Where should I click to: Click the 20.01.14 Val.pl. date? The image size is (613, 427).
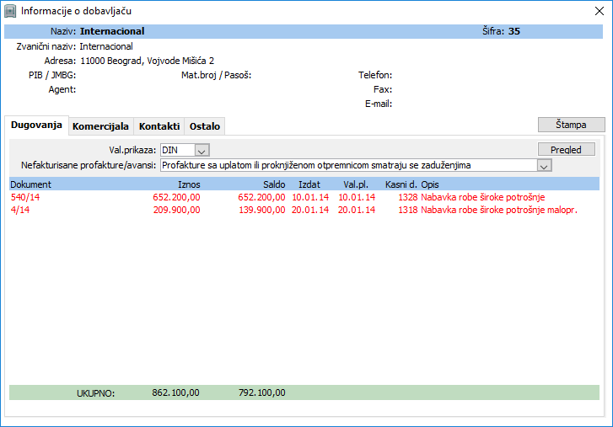pyautogui.click(x=357, y=210)
